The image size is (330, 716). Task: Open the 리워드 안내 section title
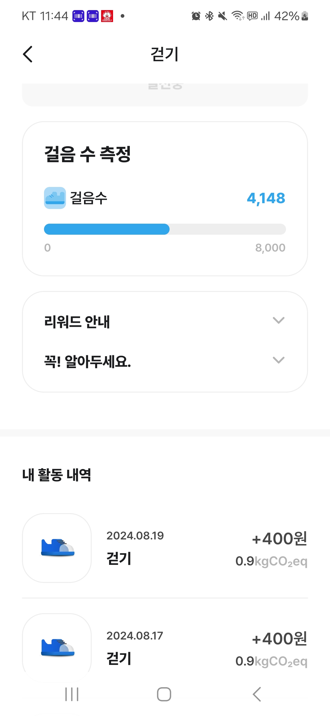[77, 322]
